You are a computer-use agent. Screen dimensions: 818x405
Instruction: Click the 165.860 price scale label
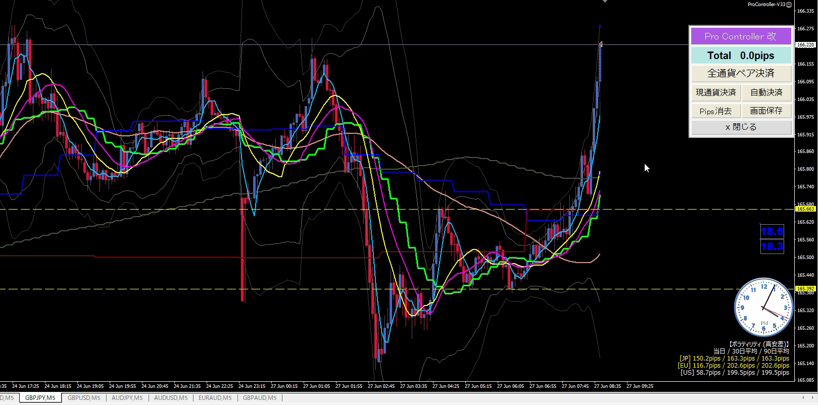pos(804,151)
